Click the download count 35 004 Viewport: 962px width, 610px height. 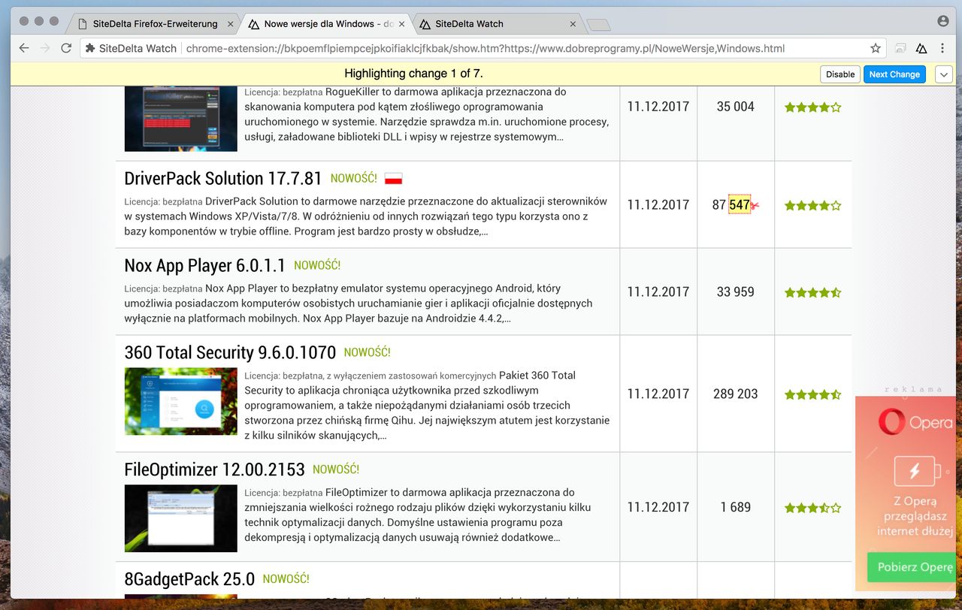click(736, 107)
